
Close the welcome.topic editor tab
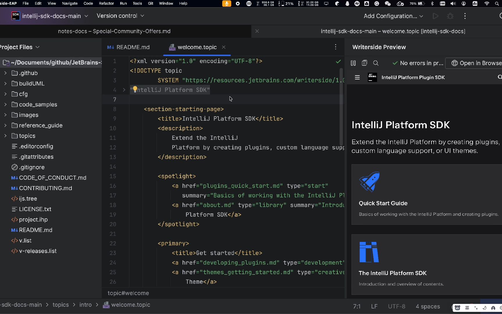click(224, 47)
